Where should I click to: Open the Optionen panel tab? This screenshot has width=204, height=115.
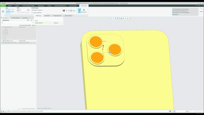tap(47, 16)
